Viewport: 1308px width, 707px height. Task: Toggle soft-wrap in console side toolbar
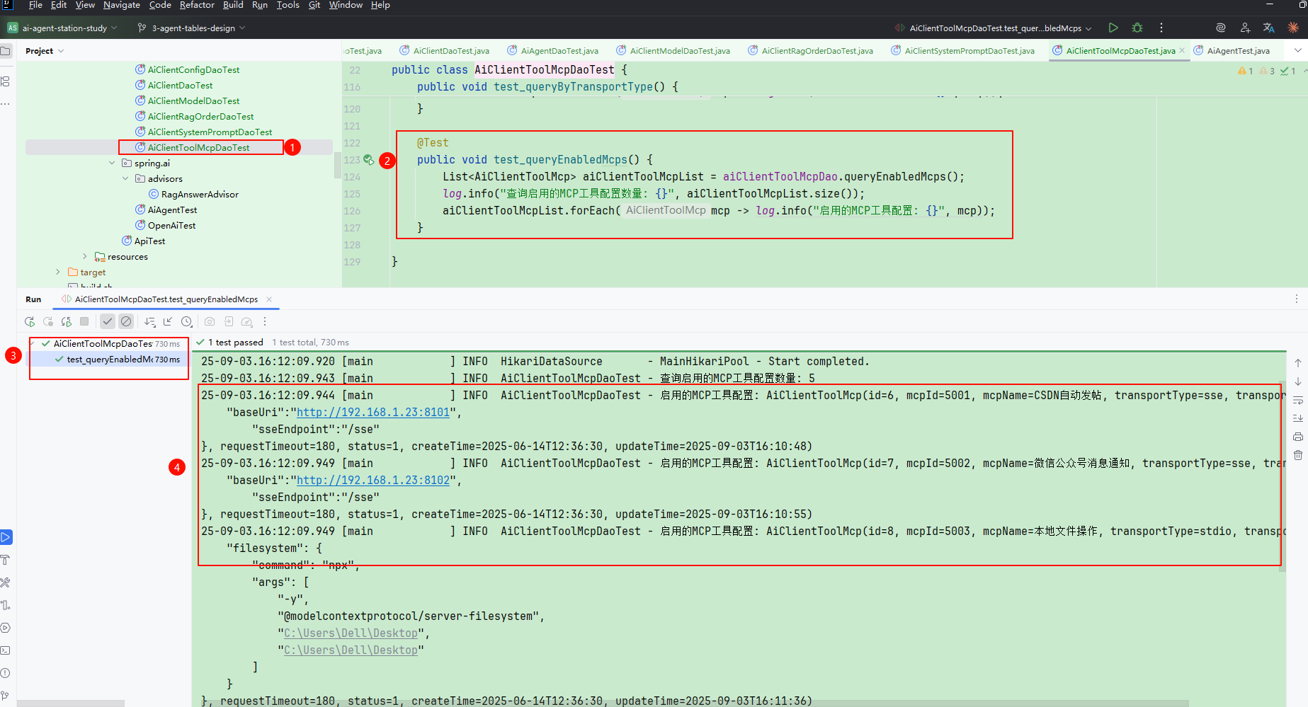[1297, 401]
